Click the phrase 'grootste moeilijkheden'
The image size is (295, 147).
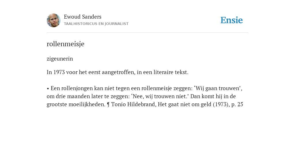[76, 104]
